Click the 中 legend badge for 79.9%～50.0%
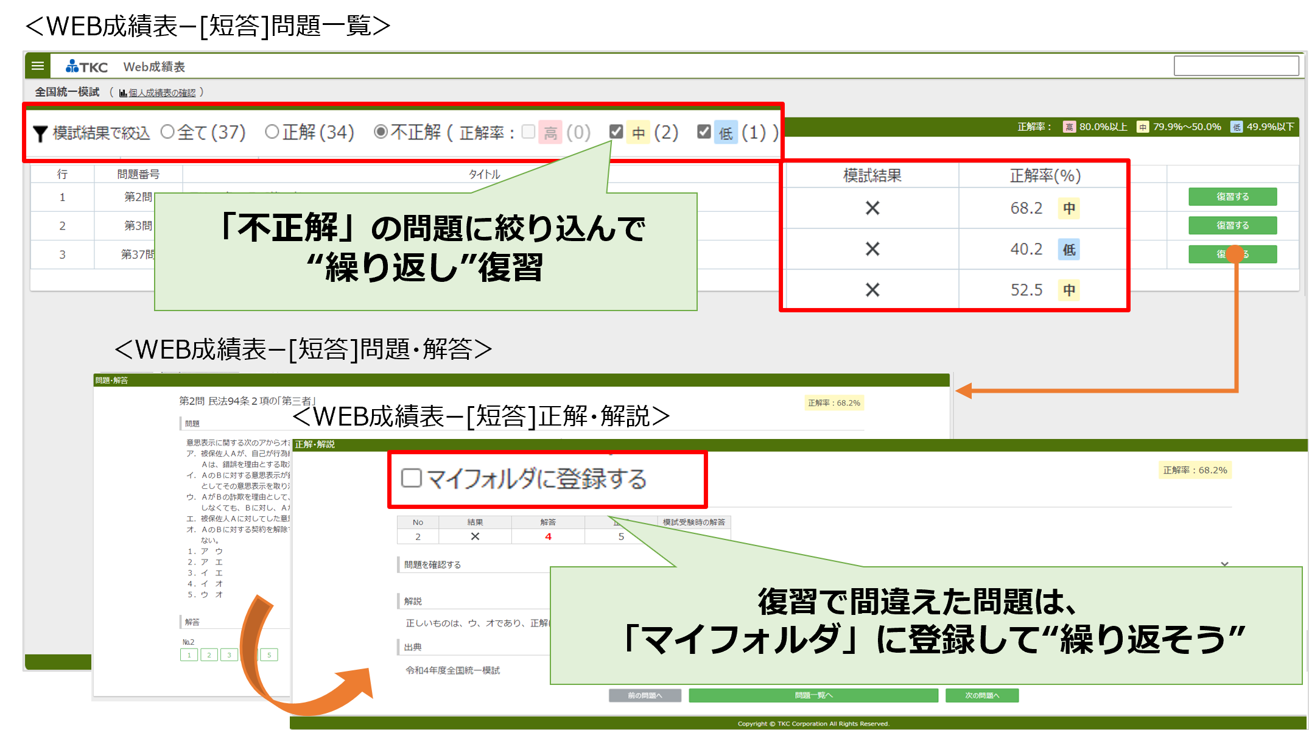1309x730 pixels. pos(1143,127)
